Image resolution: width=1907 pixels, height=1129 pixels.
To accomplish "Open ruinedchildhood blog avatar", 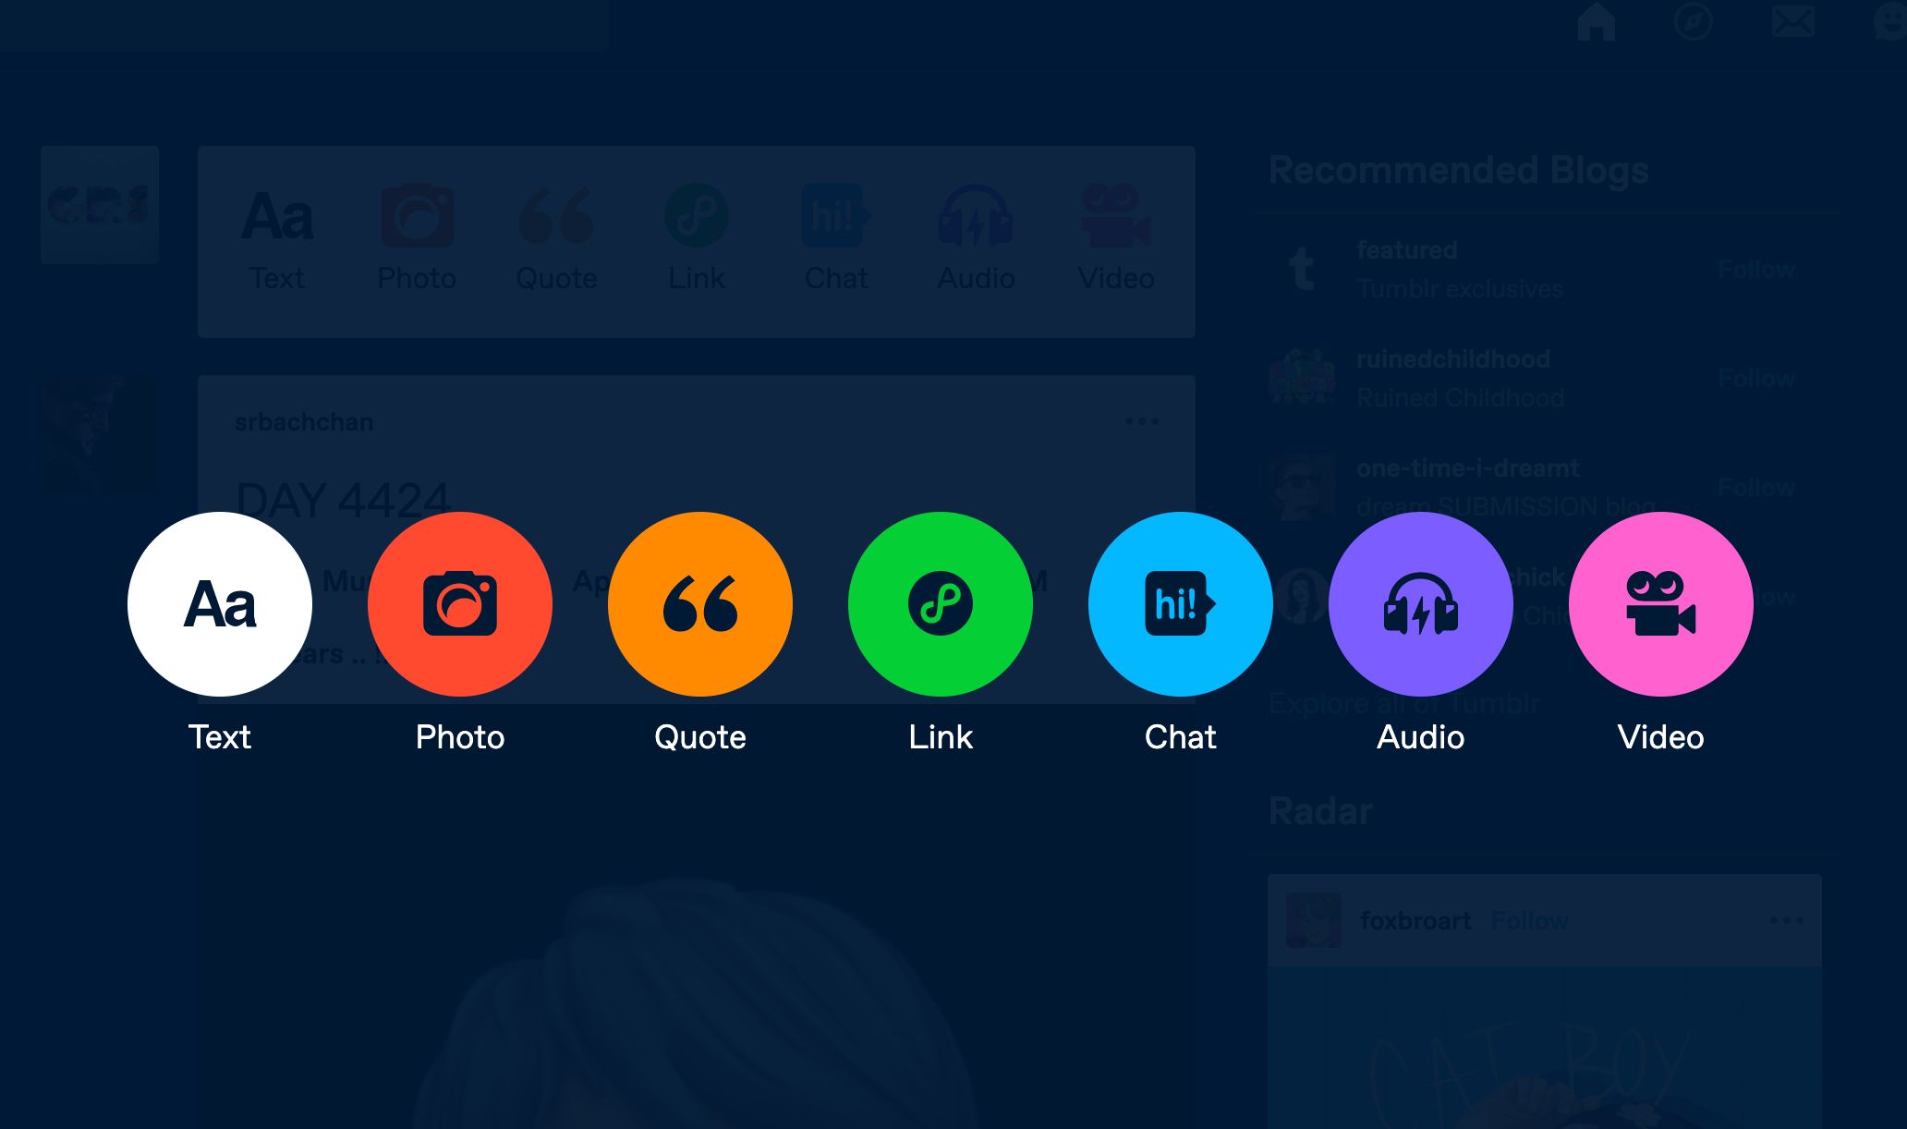I will coord(1303,377).
